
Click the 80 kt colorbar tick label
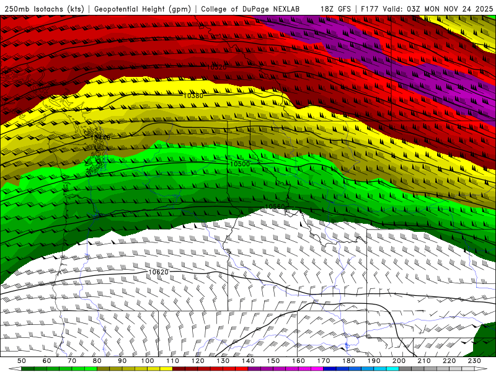tap(97, 361)
